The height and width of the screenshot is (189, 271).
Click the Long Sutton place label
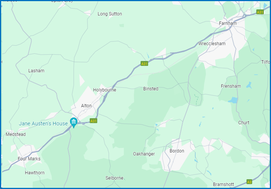(110, 14)
